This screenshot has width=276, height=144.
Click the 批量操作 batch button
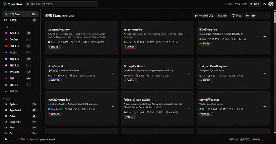(222, 16)
